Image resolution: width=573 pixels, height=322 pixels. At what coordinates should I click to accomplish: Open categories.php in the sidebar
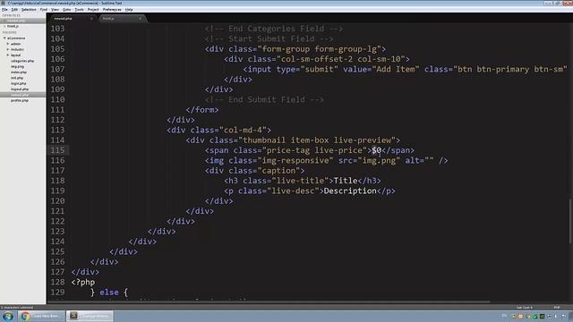tap(22, 61)
